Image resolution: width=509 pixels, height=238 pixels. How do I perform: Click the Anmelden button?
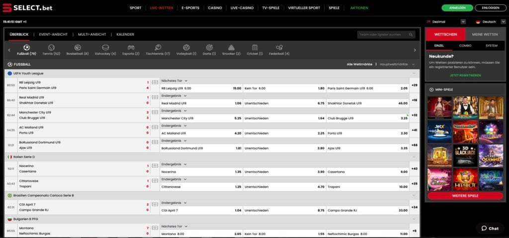pyautogui.click(x=457, y=8)
